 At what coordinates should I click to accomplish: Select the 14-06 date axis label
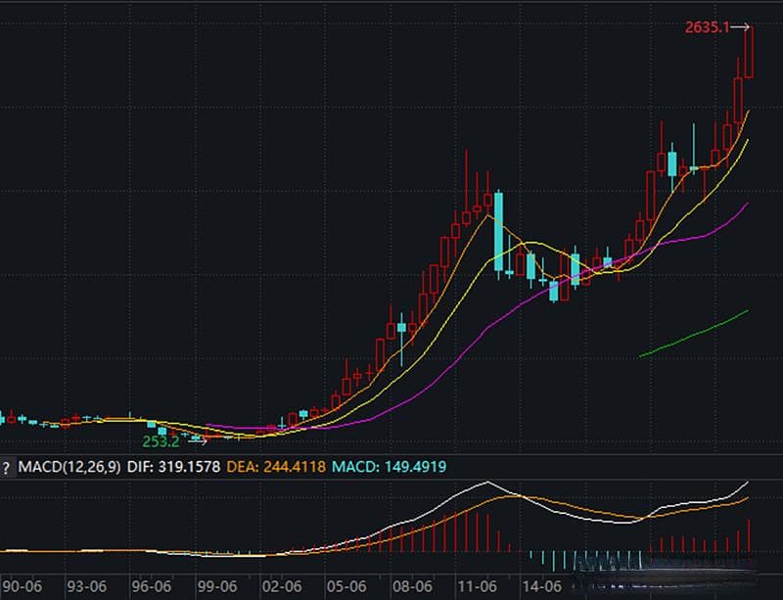(541, 586)
